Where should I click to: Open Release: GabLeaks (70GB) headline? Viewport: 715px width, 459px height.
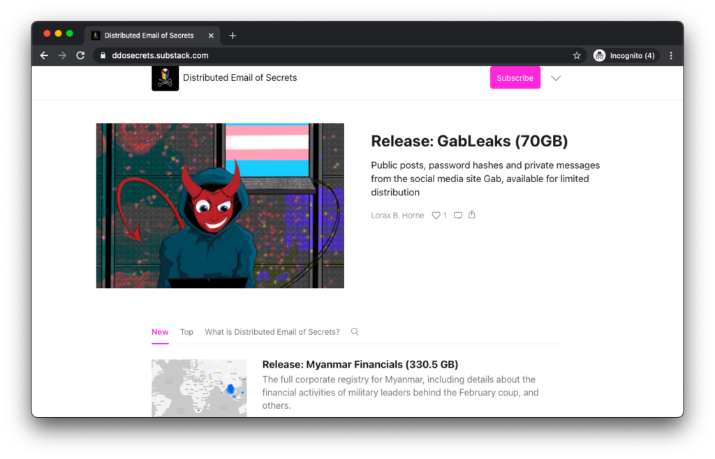(x=469, y=141)
